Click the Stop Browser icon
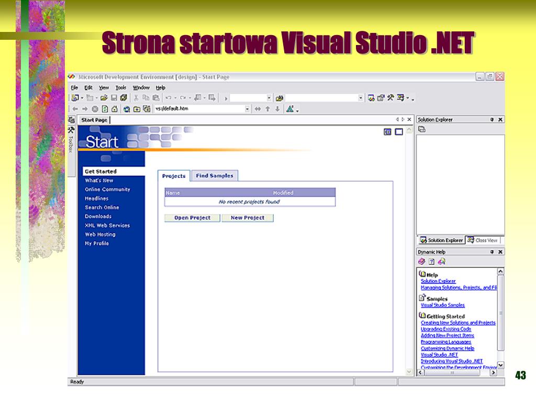 (x=95, y=109)
